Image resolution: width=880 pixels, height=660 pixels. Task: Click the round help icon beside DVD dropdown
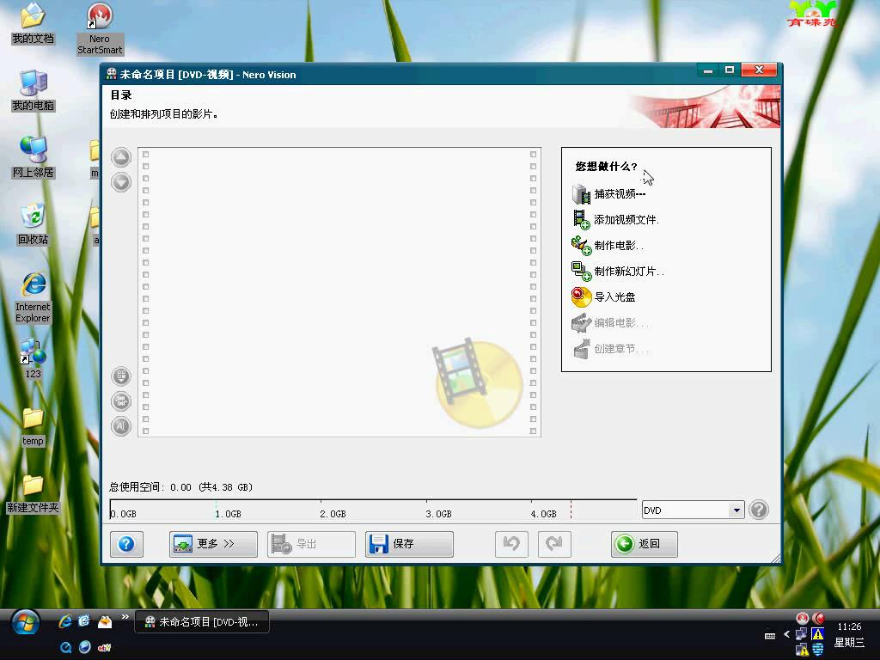click(759, 510)
